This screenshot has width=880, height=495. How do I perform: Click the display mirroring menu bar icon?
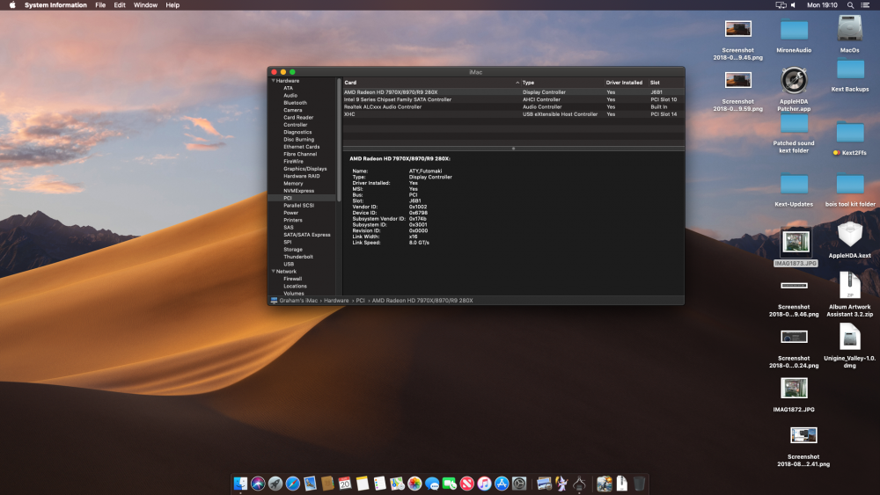(x=781, y=5)
